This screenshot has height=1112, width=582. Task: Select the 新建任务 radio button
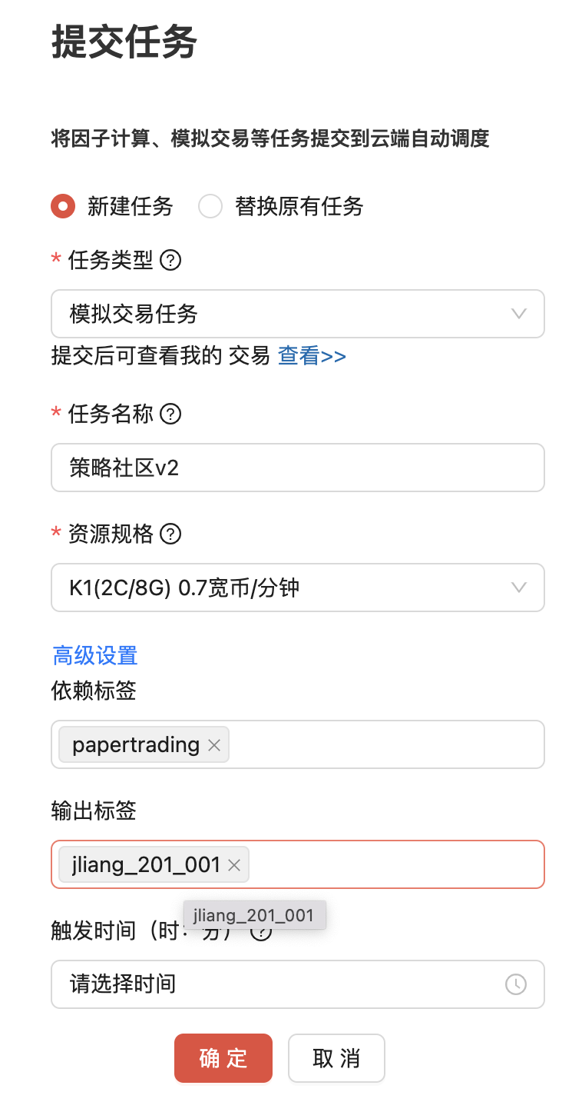click(x=63, y=206)
